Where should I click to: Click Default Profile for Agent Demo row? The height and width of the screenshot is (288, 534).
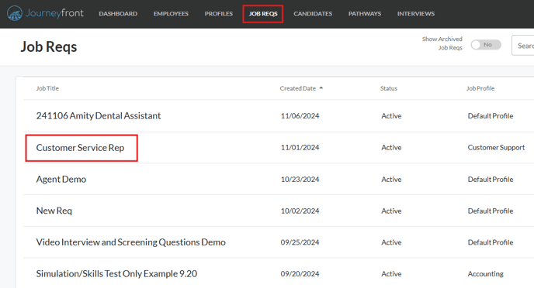click(490, 180)
